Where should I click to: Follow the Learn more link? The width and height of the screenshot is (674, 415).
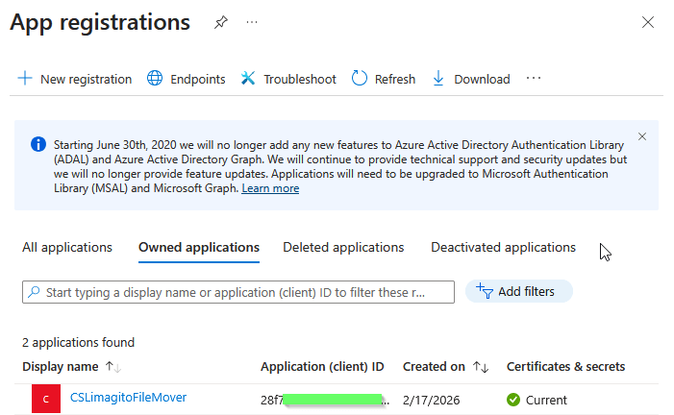[x=270, y=188]
